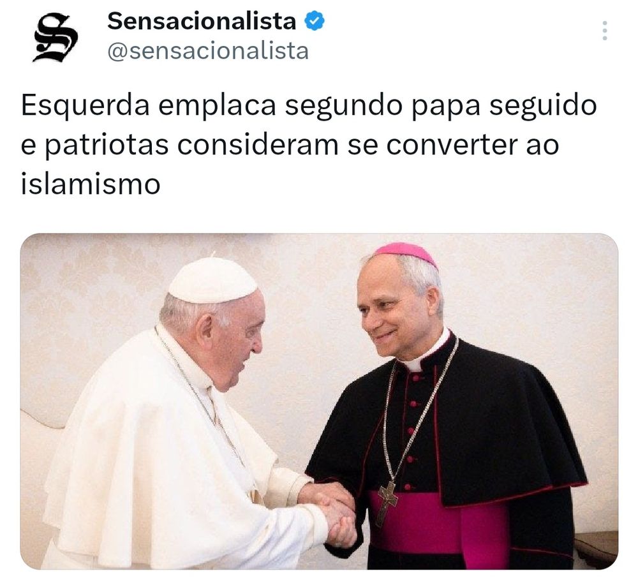The width and height of the screenshot is (638, 587).
Task: Open the three-dot more options menu
Action: click(605, 31)
